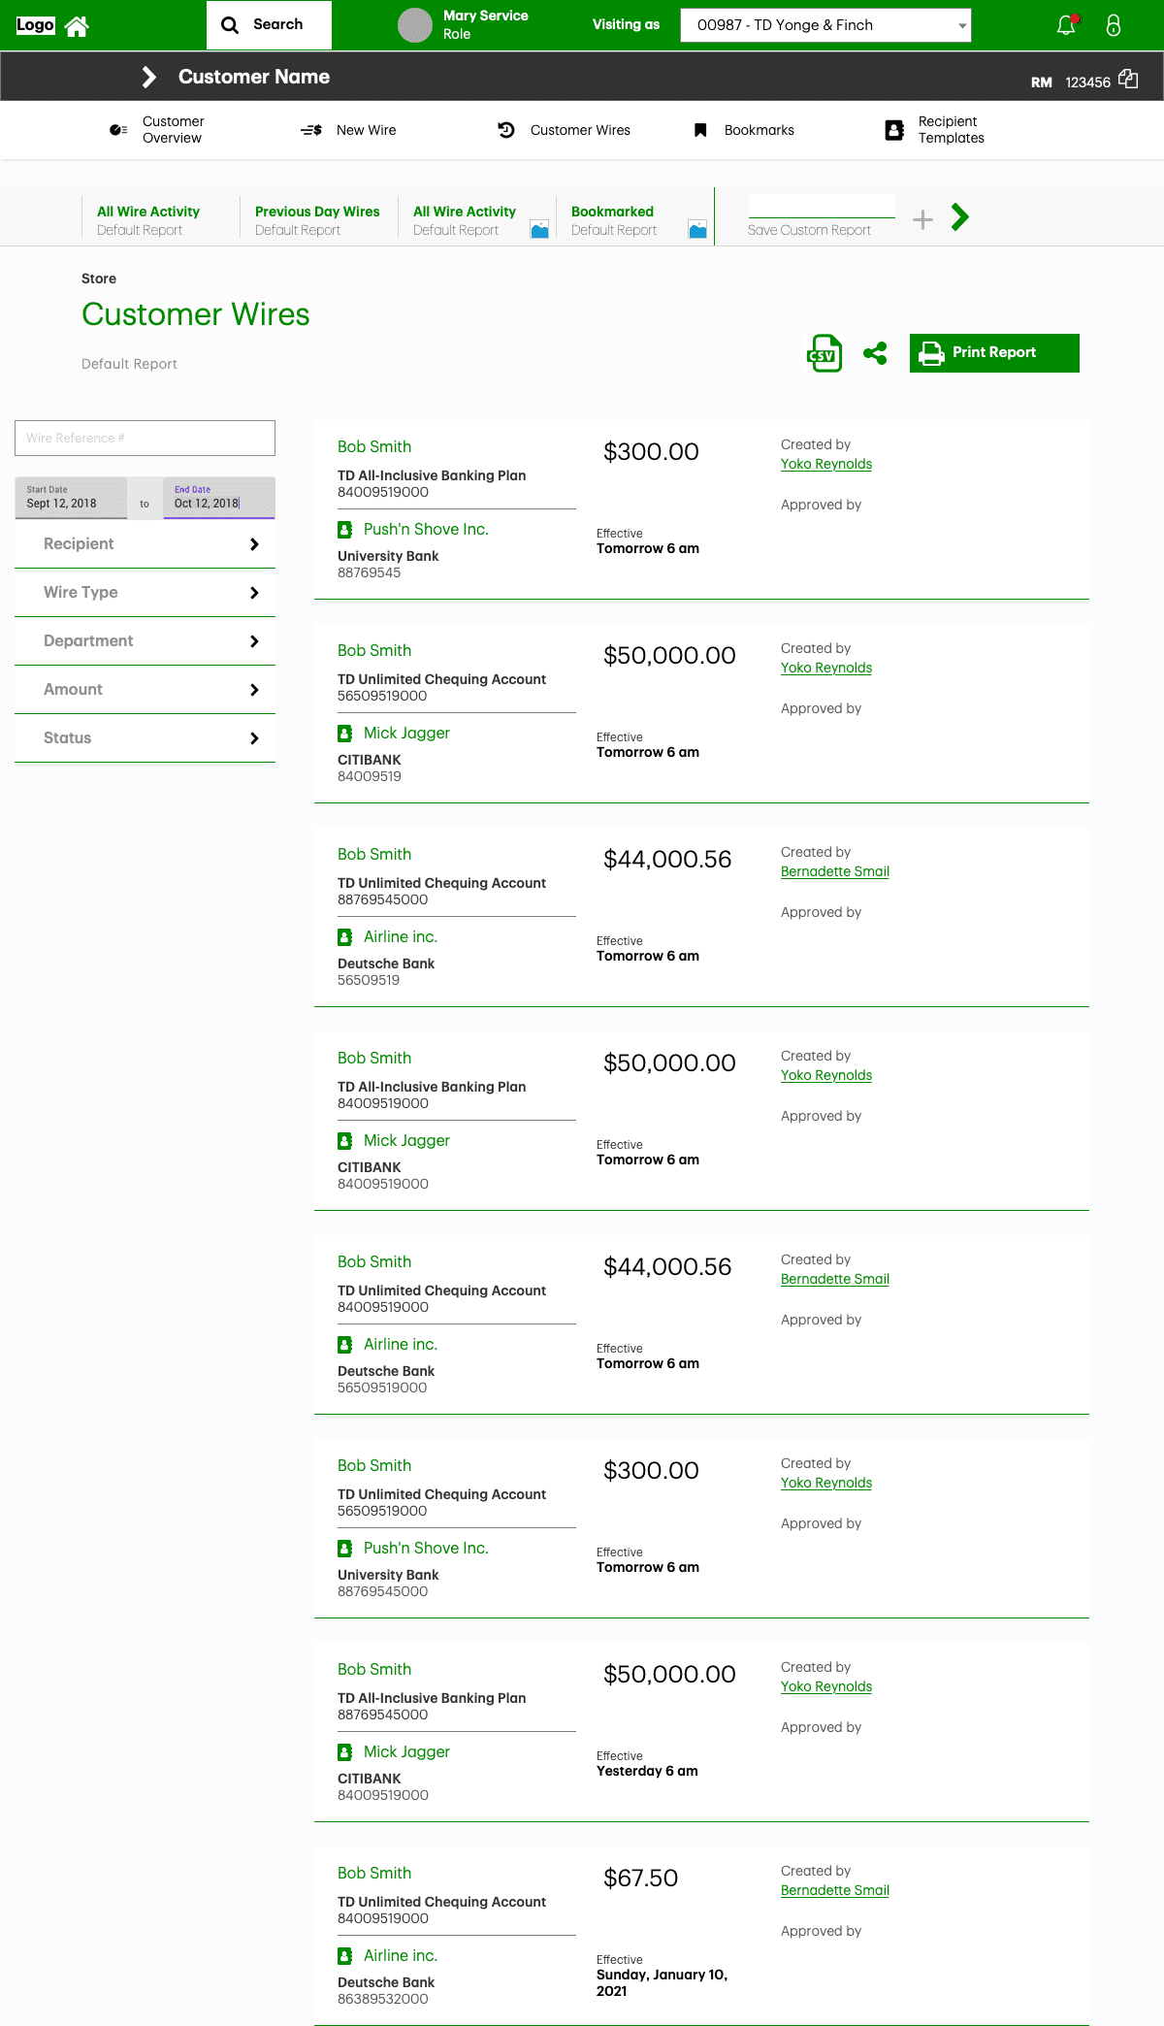Expand the Status filter
Screen dimensions: 1164x2026
pos(145,738)
